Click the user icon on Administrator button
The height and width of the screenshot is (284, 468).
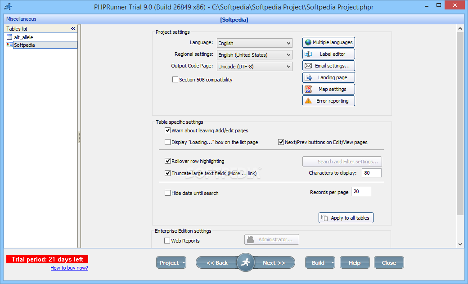250,239
